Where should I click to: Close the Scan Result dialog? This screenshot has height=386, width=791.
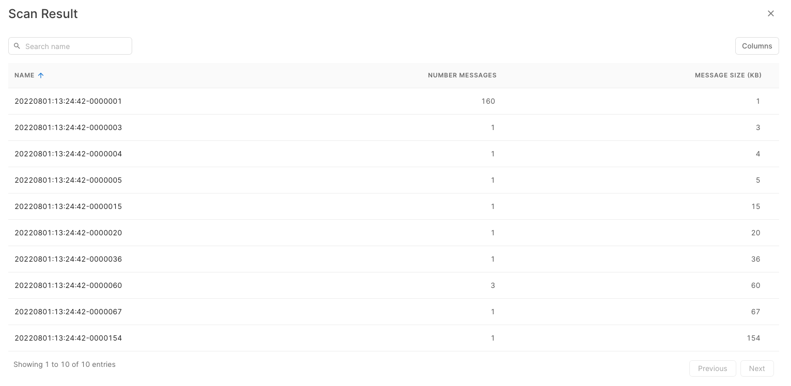(x=770, y=13)
